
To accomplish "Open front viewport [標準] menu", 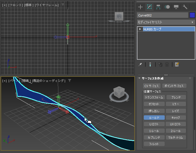I will (29, 5).
